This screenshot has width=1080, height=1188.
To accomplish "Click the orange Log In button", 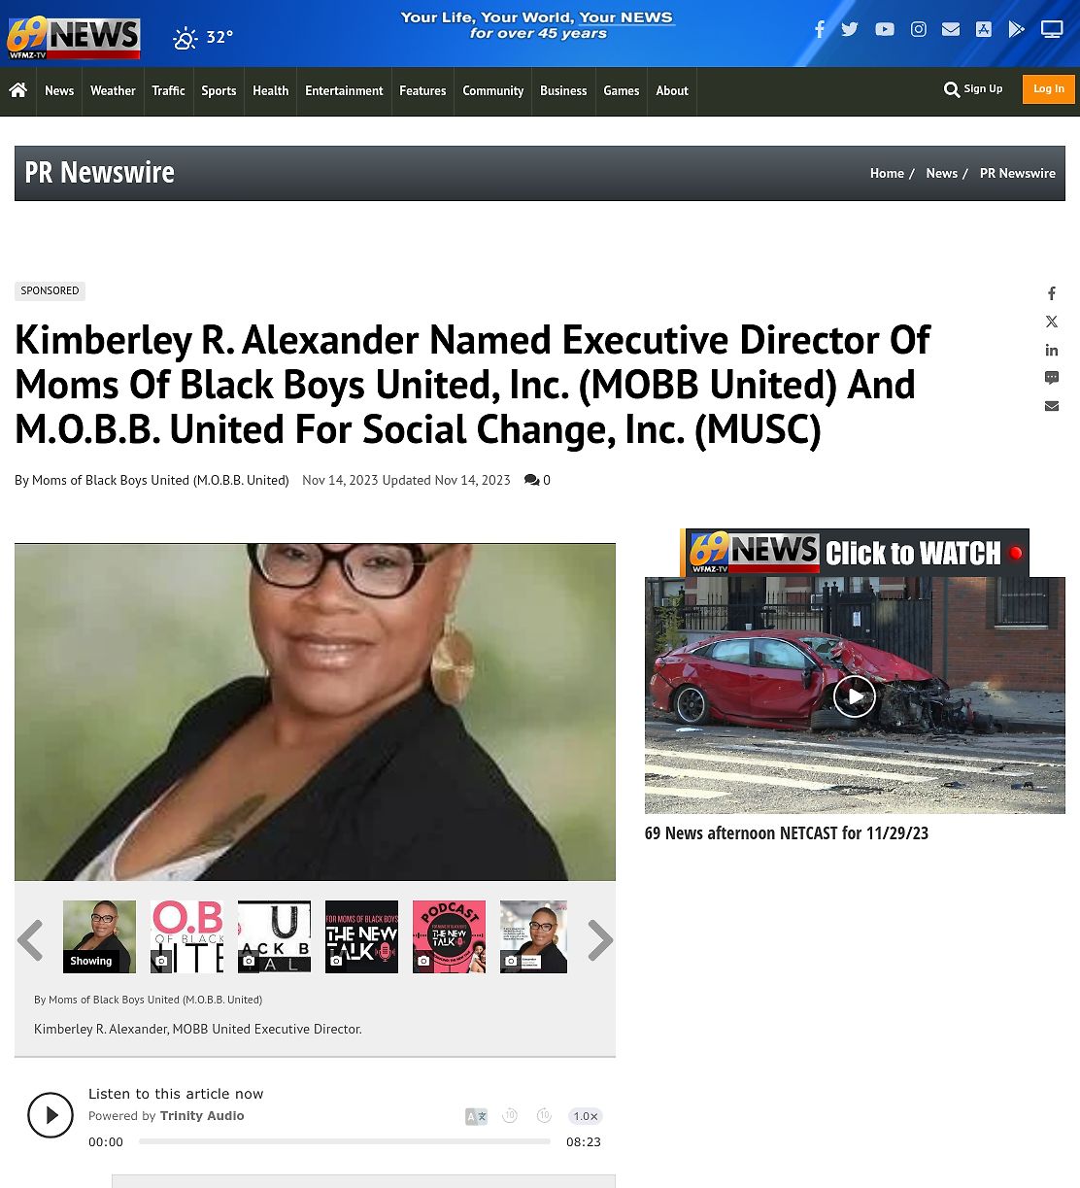I will tap(1049, 89).
